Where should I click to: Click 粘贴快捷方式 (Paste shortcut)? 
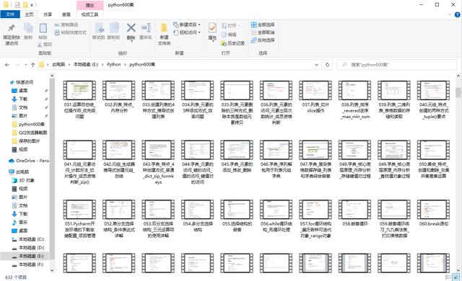tap(71, 32)
